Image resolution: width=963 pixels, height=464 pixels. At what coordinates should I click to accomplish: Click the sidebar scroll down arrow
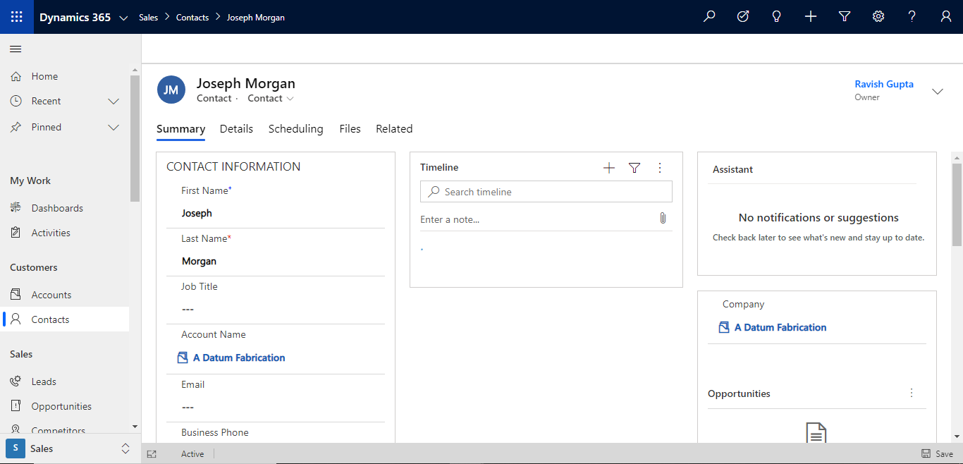(135, 427)
